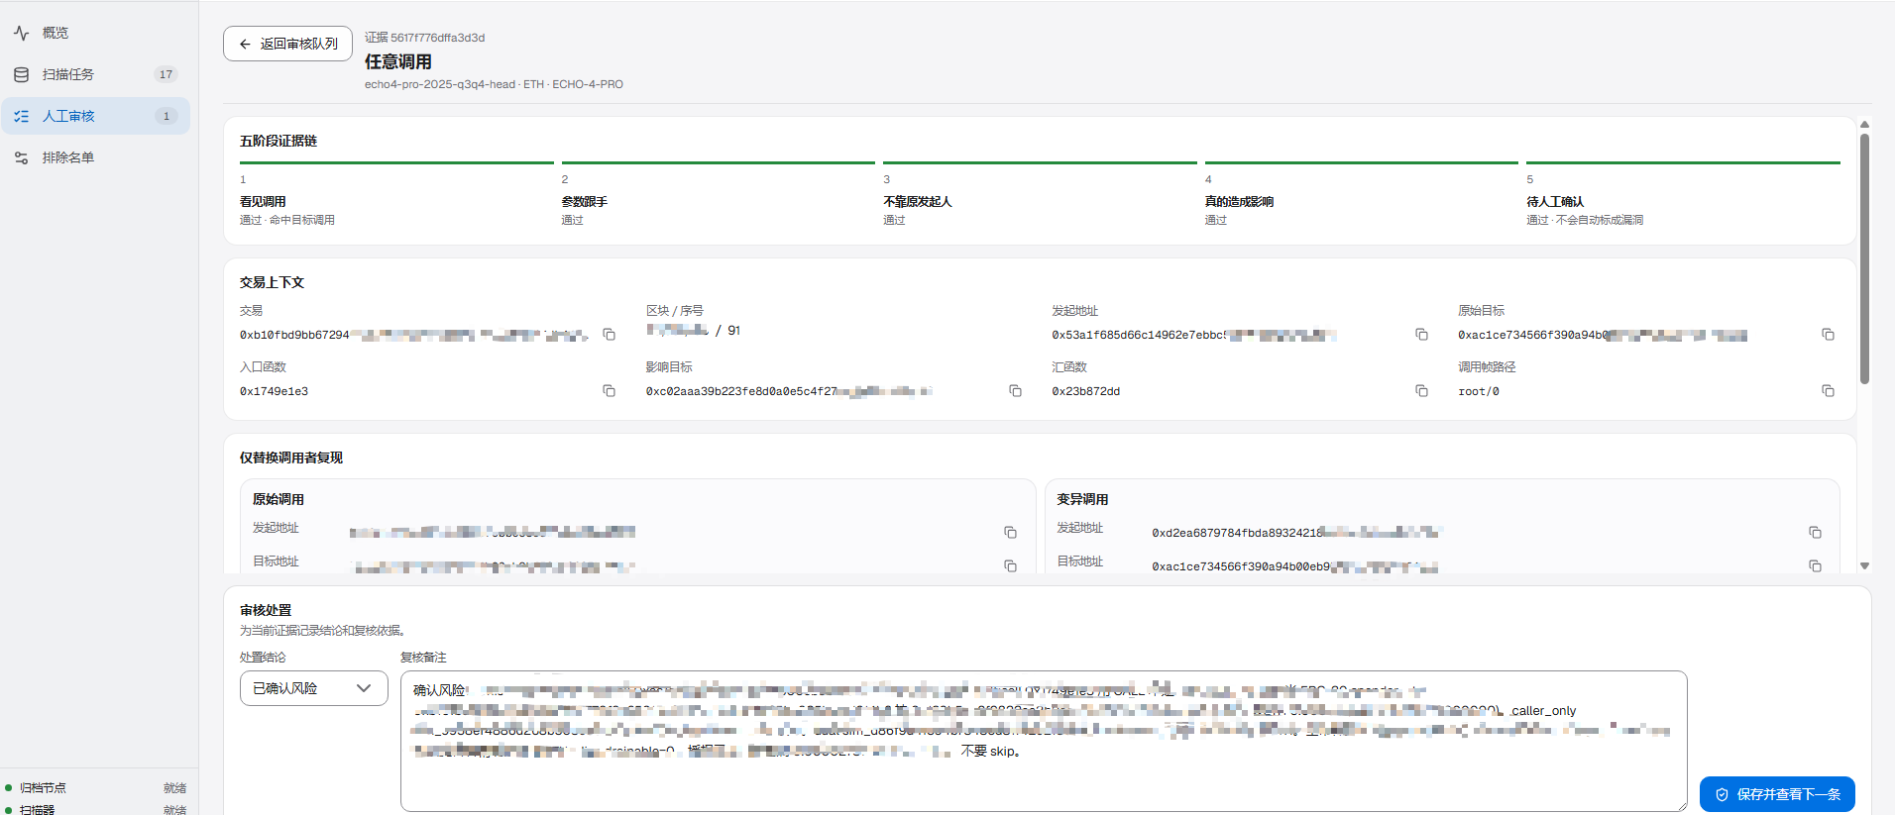Click the 归档节点 status row
This screenshot has width=1895, height=815.
coord(95,788)
